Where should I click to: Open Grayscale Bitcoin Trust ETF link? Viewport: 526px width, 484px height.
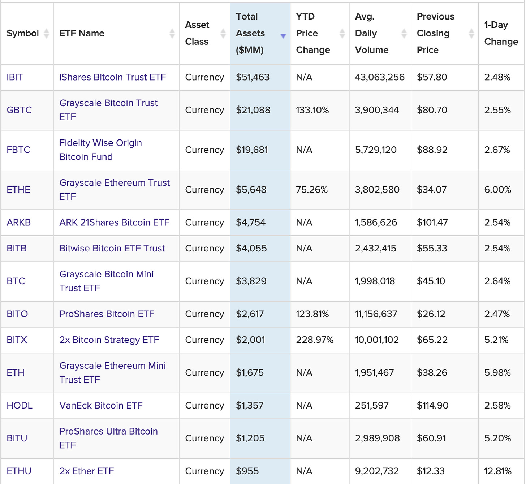[108, 110]
